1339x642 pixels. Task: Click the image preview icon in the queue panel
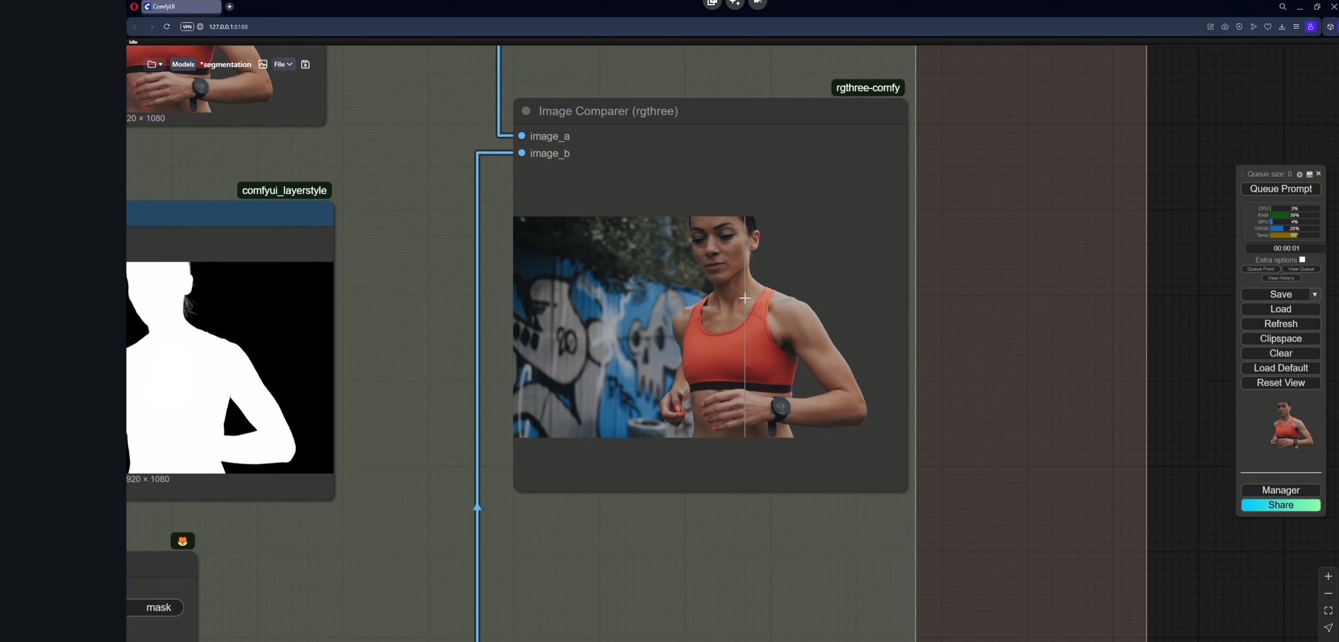[x=1310, y=175]
